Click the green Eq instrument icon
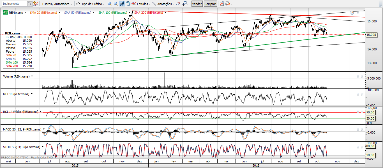This screenshot has height=168, width=383. (5, 13)
